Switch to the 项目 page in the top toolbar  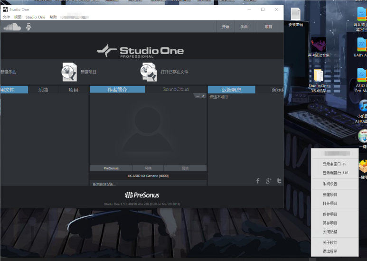pyautogui.click(x=268, y=27)
